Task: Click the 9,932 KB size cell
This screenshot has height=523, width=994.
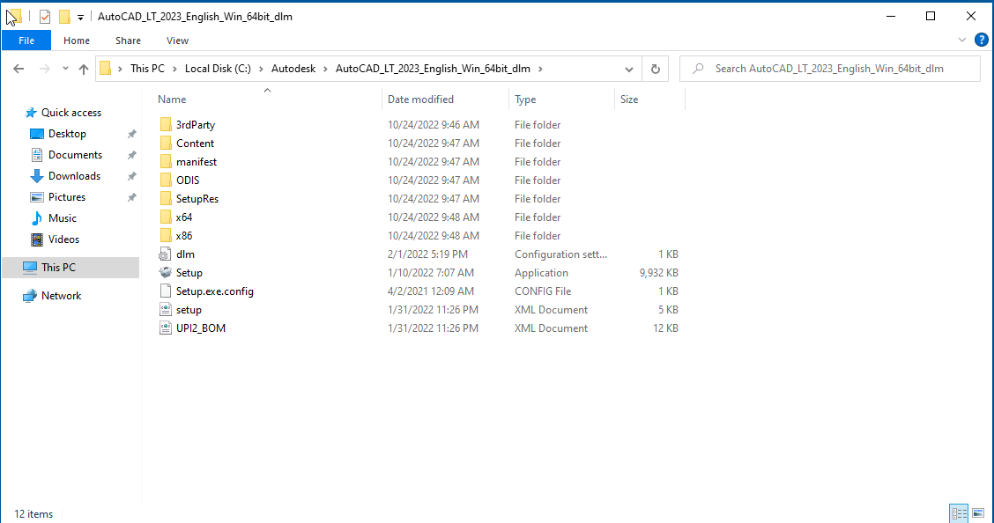Action: tap(658, 273)
